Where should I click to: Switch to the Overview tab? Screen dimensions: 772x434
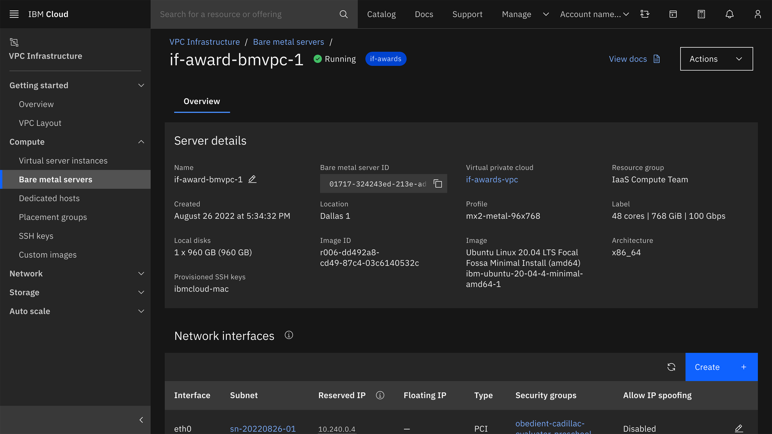pos(201,101)
